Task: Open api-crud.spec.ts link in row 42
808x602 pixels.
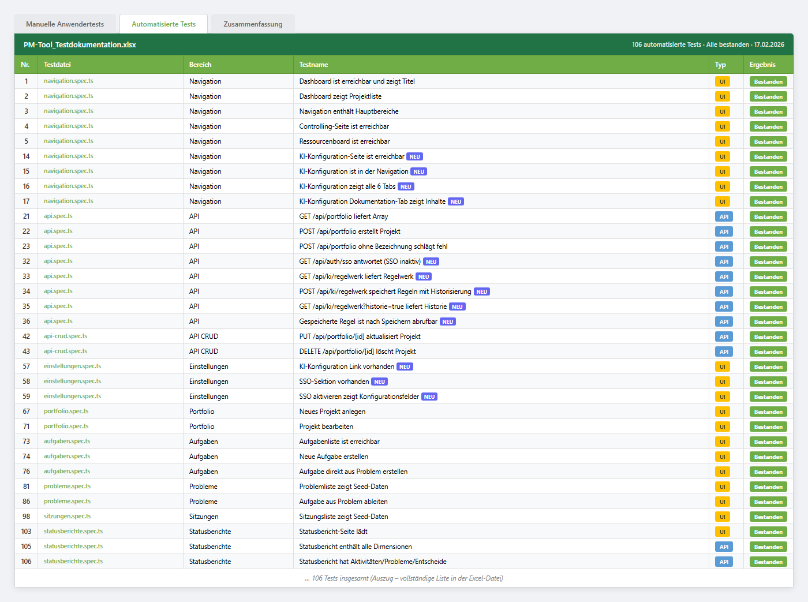Action: (66, 336)
